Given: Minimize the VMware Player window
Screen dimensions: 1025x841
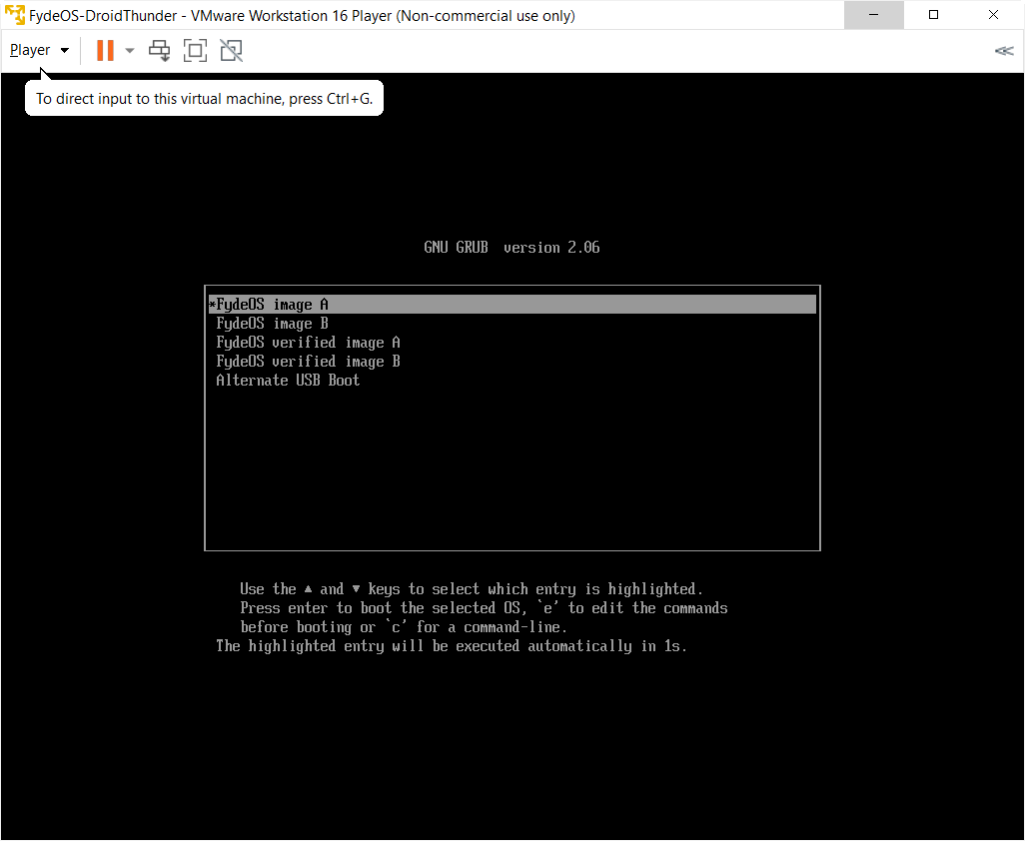Looking at the screenshot, I should tap(873, 14).
